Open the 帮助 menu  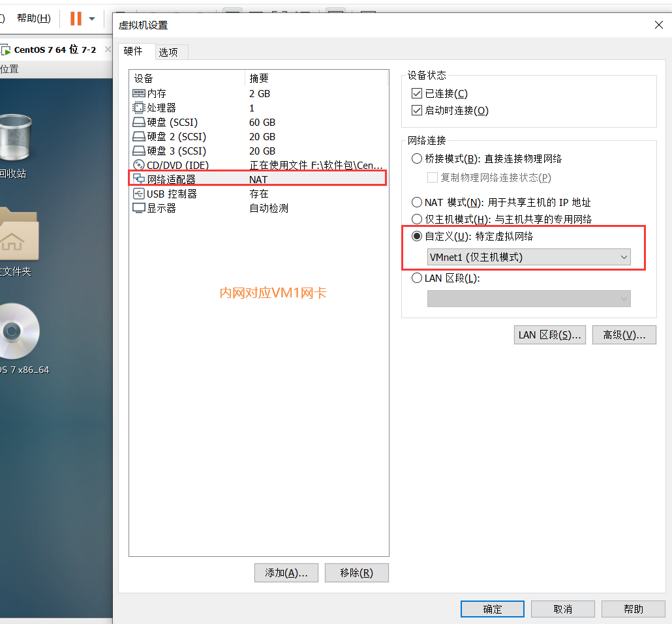(33, 18)
